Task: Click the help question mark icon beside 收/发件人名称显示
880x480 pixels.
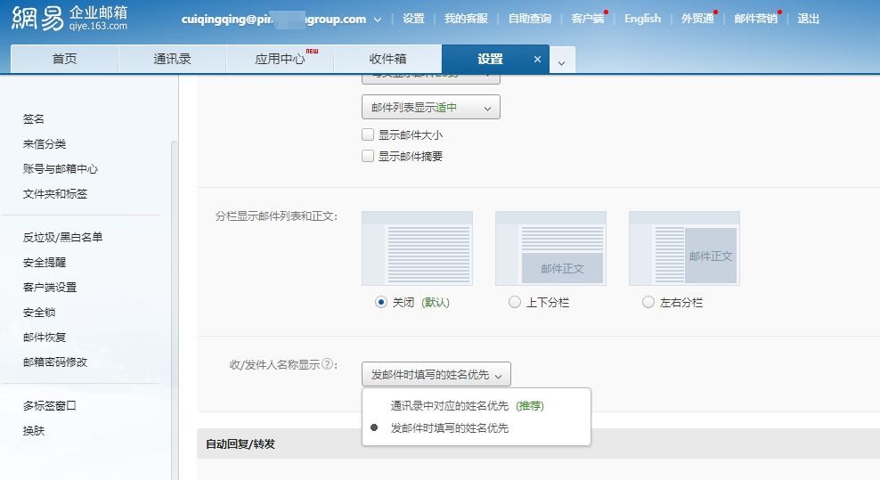Action: pyautogui.click(x=328, y=364)
